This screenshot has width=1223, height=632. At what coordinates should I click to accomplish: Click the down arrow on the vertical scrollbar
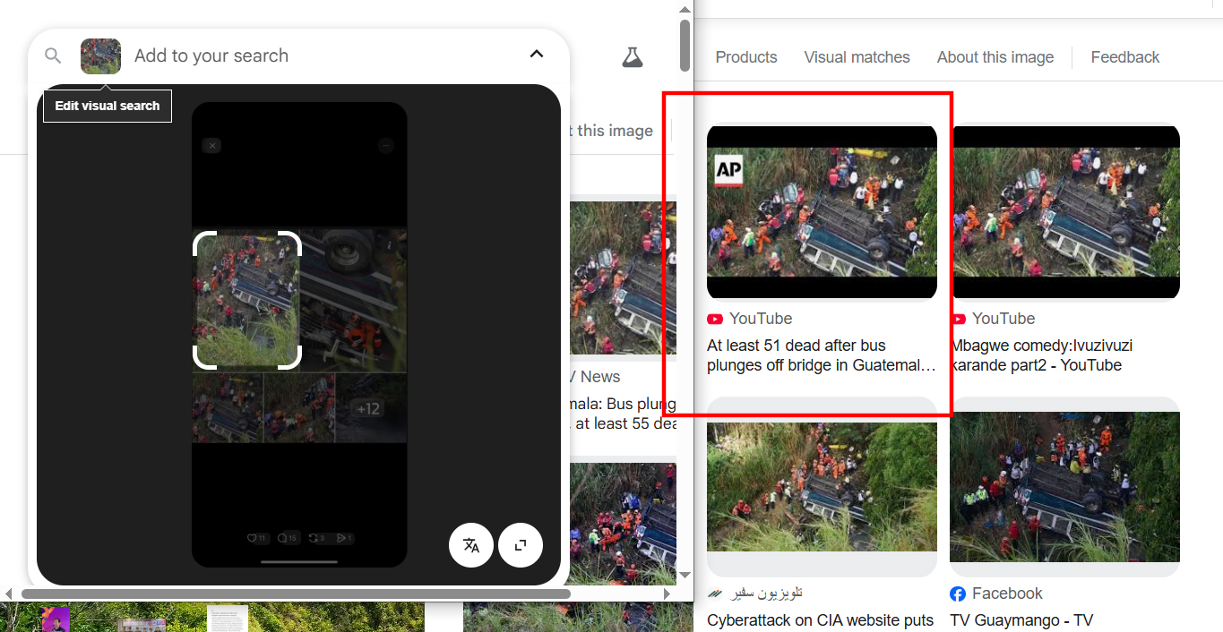coord(685,575)
